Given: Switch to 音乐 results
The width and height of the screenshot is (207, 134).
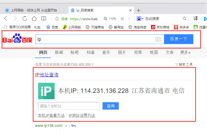Looking at the screenshot, I should tap(106, 52).
